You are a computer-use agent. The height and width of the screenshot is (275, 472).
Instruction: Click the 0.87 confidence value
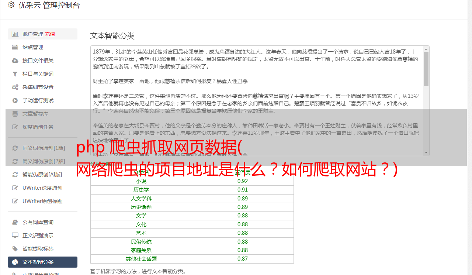(243, 259)
